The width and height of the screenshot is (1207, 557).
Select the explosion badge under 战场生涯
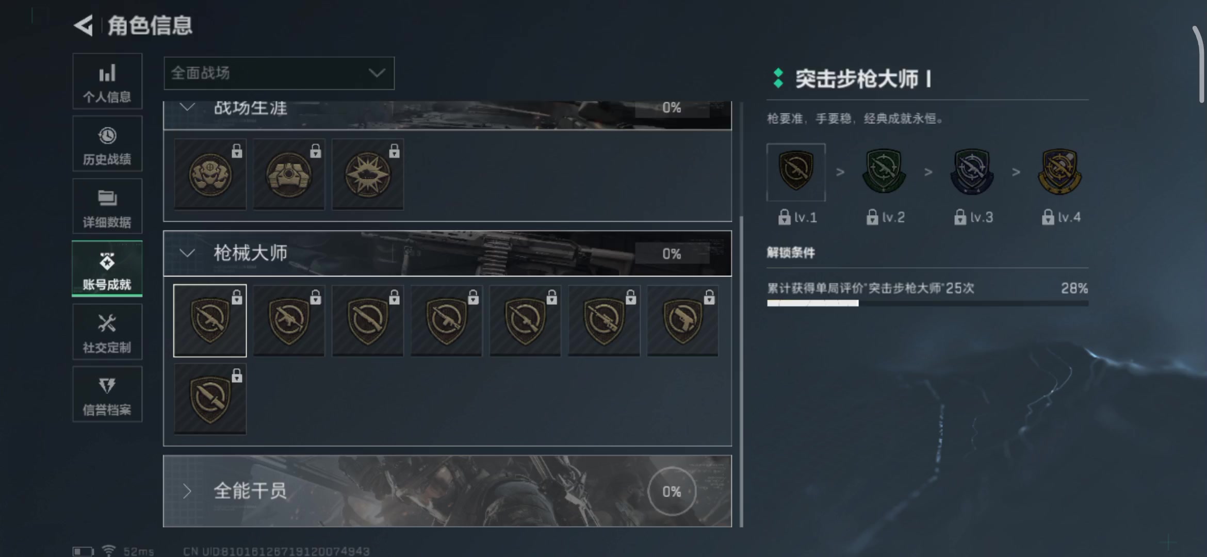[x=368, y=174]
